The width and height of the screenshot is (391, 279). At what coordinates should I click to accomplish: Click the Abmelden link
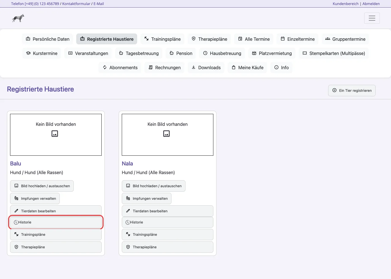tap(371, 4)
